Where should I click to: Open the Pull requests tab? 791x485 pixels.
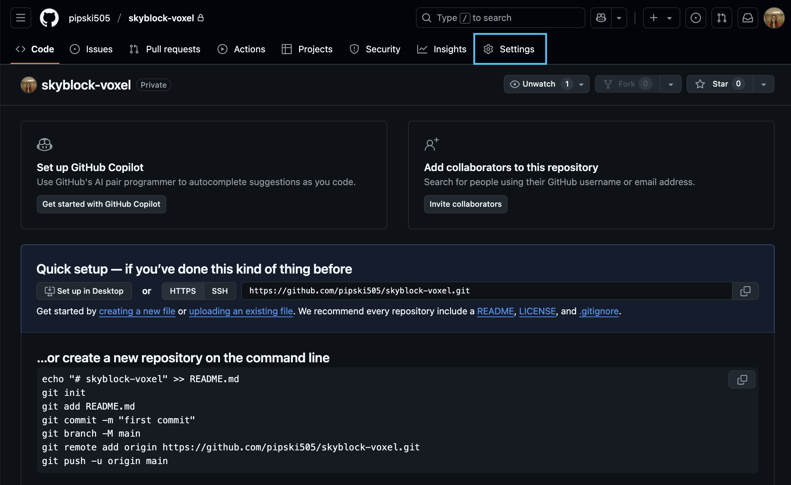click(165, 49)
